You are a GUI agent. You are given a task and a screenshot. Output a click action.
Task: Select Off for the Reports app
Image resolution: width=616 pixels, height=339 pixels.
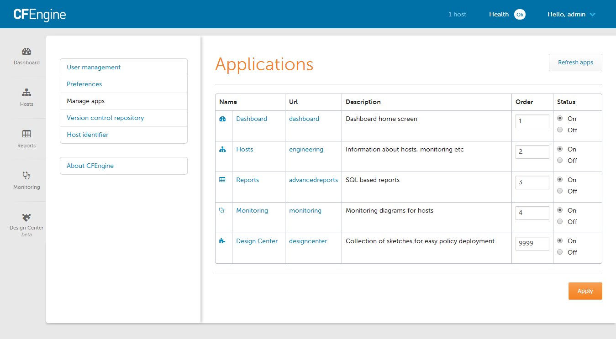pos(560,191)
